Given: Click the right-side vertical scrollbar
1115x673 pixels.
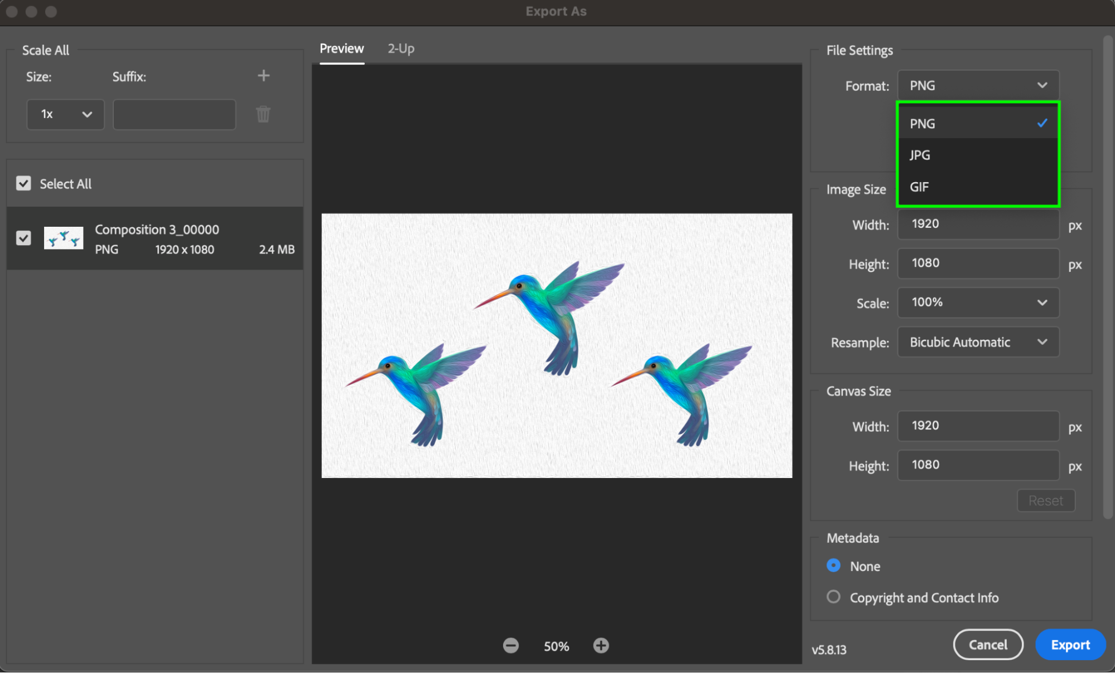Looking at the screenshot, I should (x=1108, y=279).
